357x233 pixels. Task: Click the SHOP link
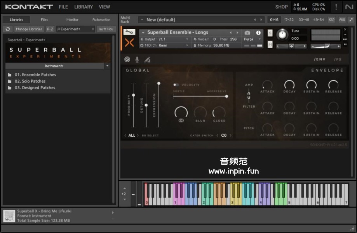(x=281, y=7)
